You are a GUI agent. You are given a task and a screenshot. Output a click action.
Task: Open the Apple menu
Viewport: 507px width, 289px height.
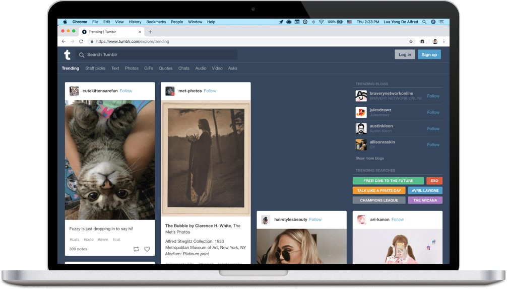[65, 22]
